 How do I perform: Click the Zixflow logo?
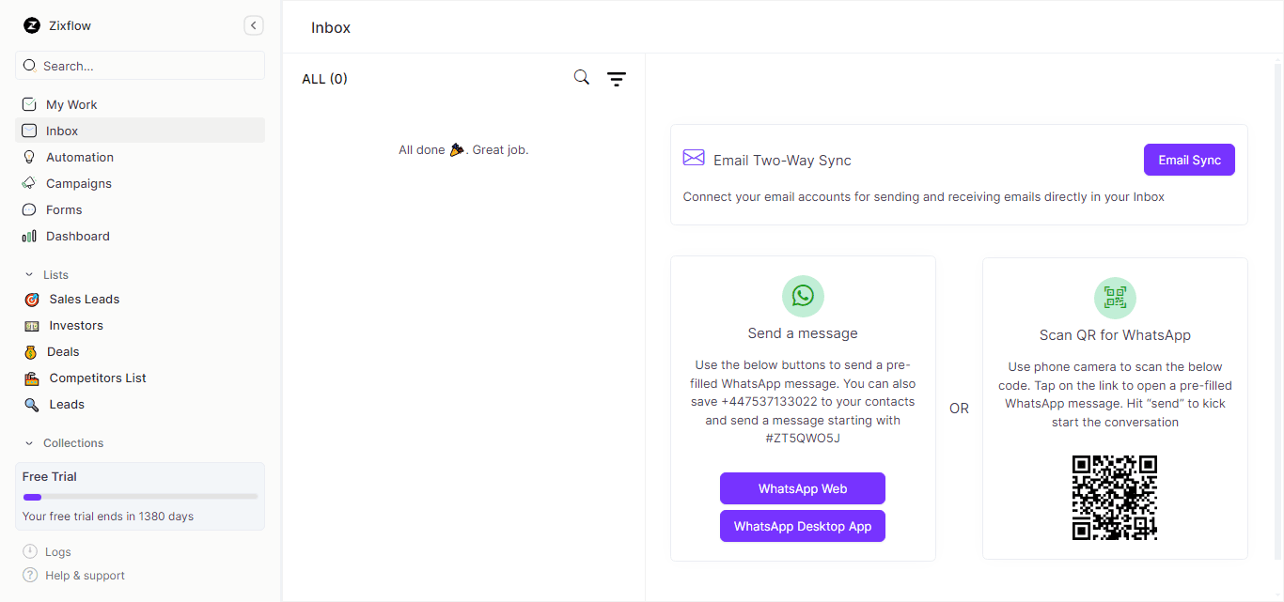click(32, 25)
